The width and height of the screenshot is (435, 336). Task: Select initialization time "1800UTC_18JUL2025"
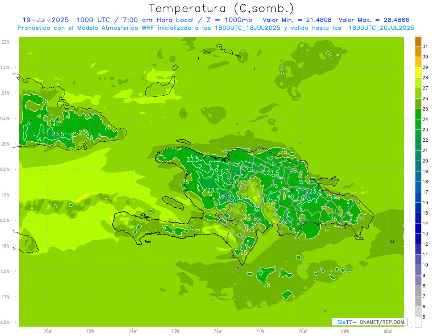[246, 28]
